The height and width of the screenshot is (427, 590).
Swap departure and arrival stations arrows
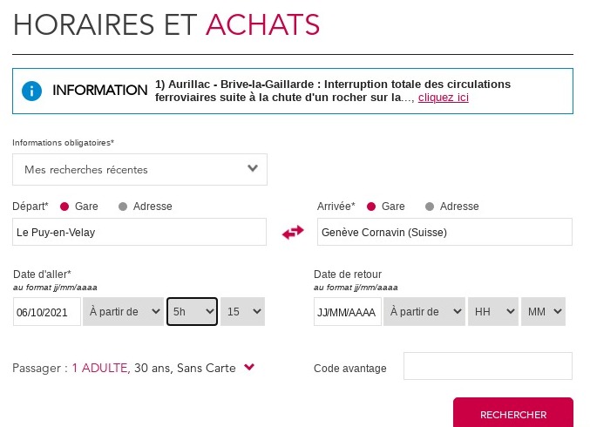click(x=293, y=232)
